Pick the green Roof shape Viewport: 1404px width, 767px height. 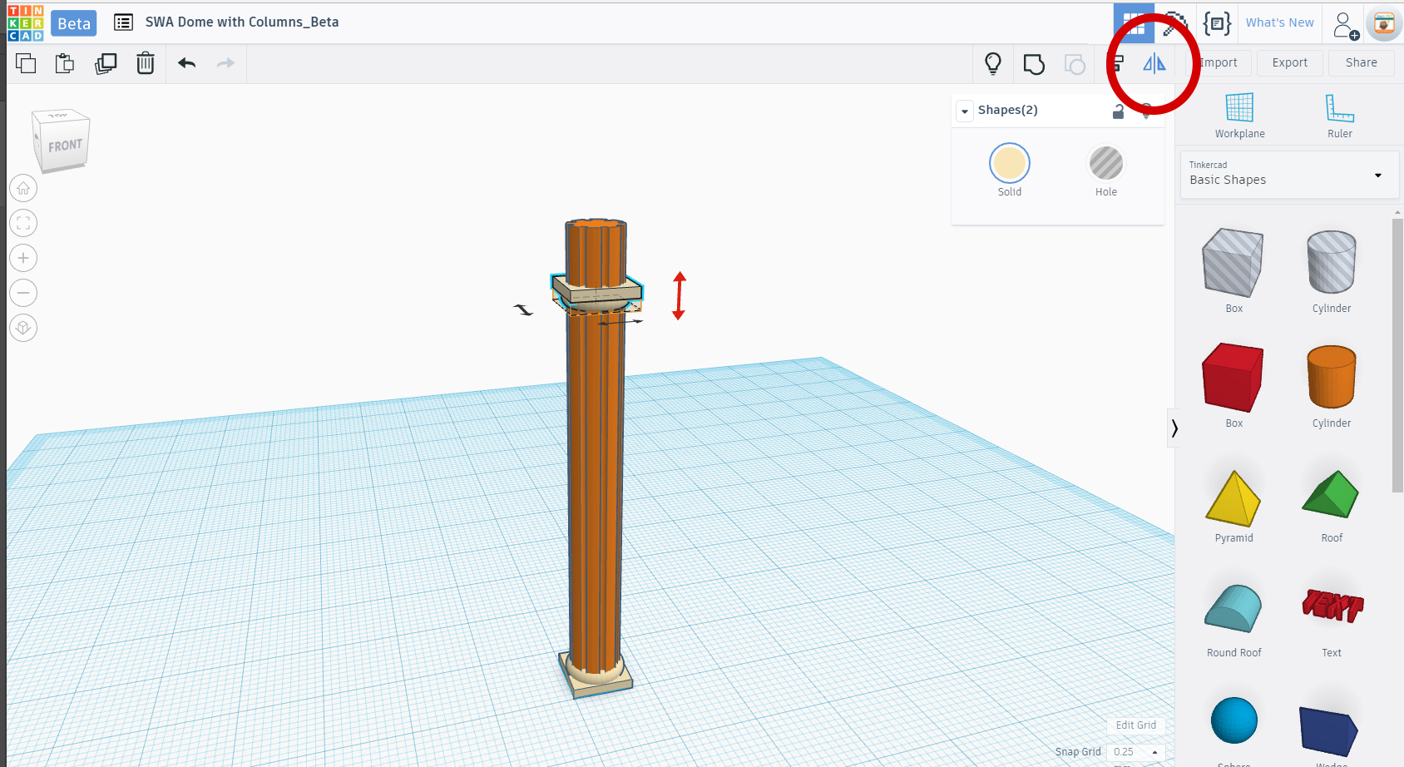tap(1331, 494)
